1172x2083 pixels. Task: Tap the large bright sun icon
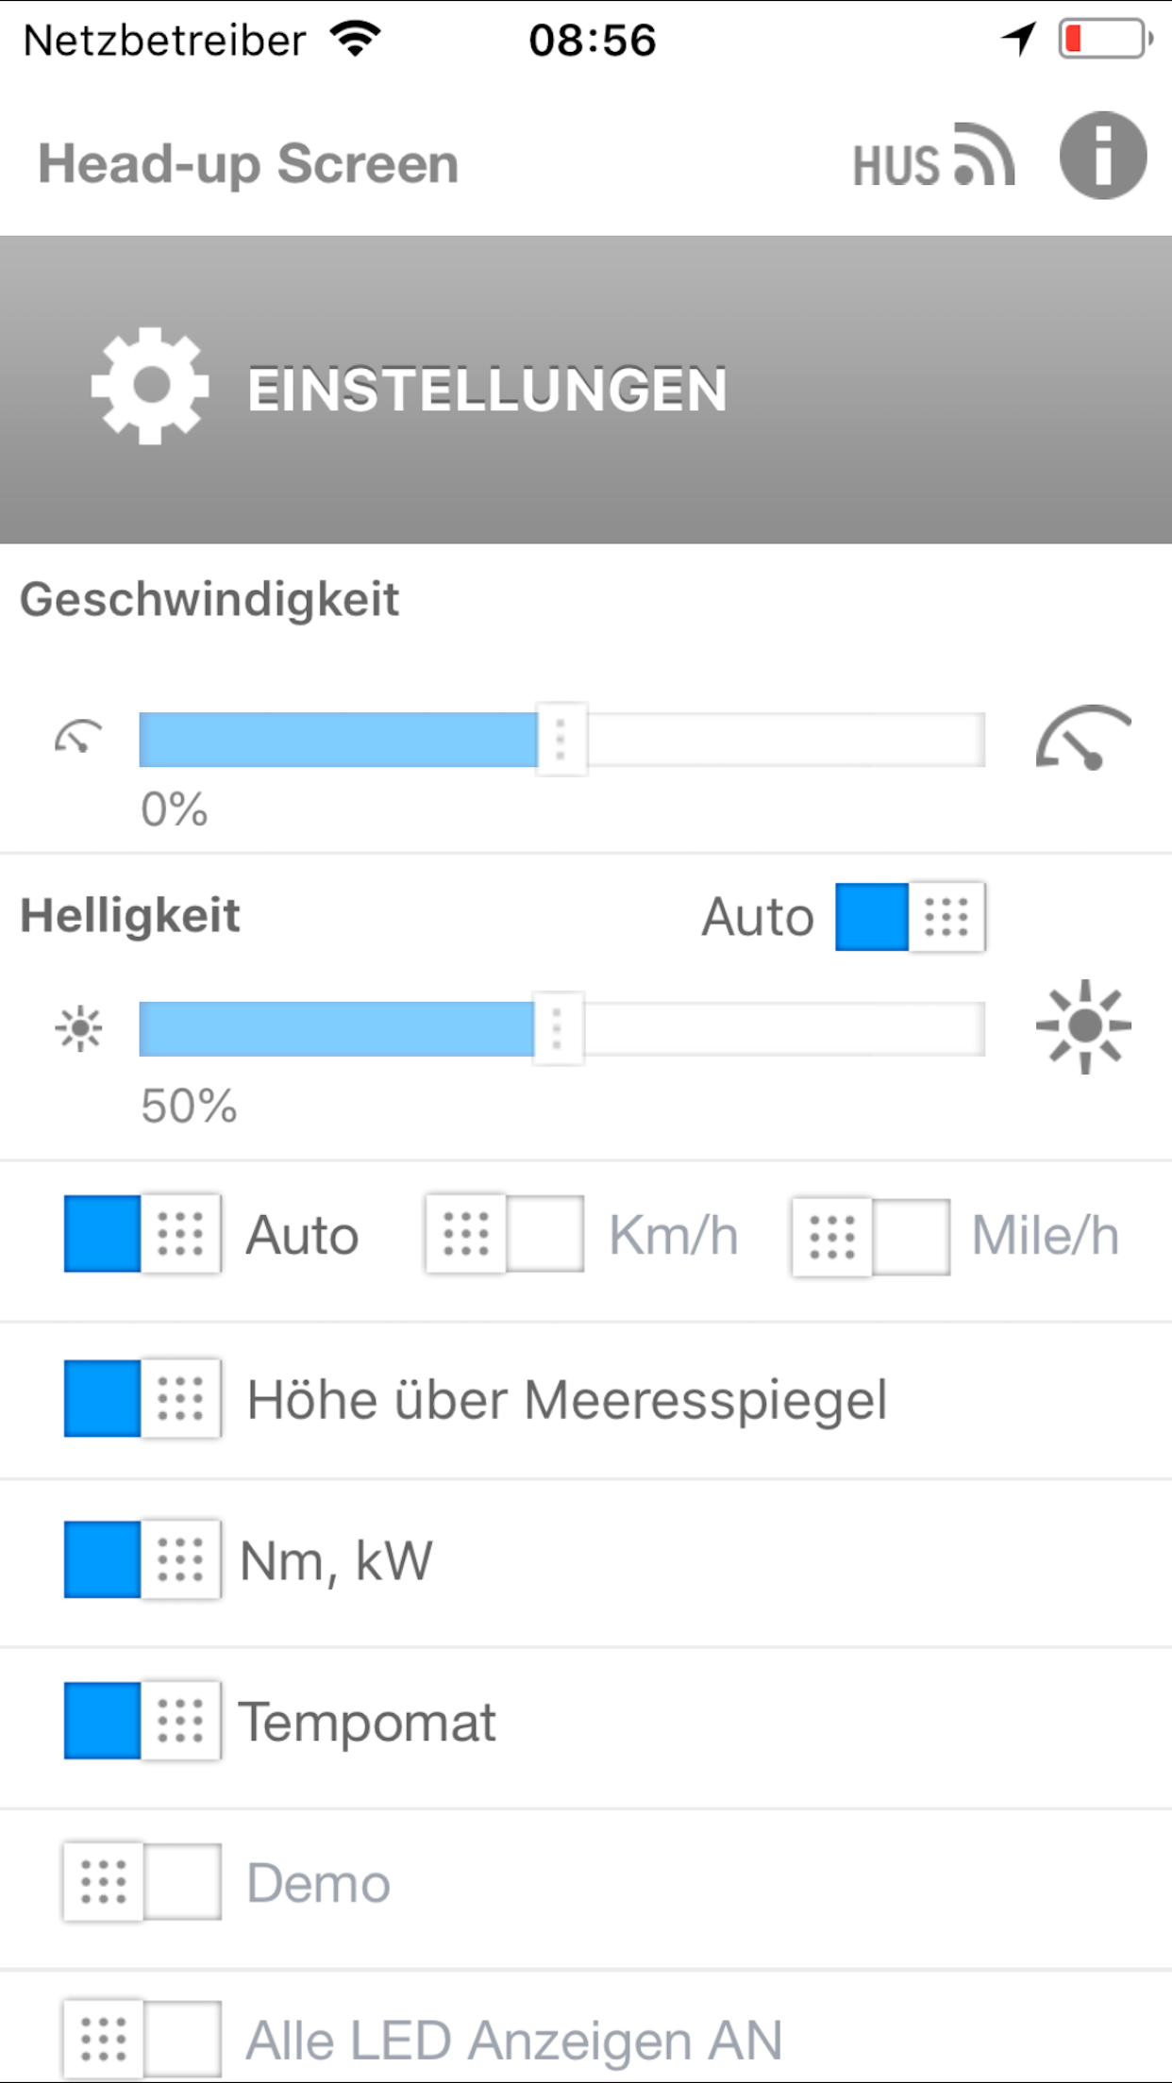coord(1083,1026)
